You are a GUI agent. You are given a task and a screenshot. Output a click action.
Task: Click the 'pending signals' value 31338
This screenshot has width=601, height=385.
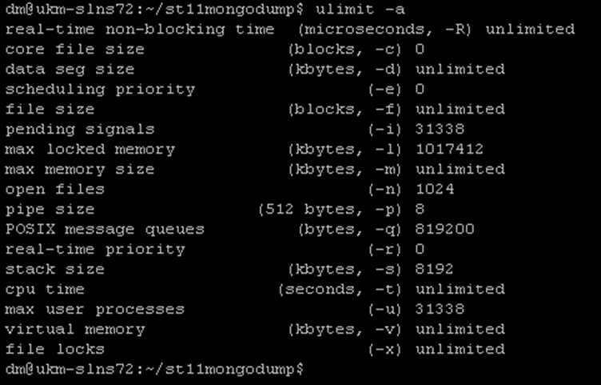[x=440, y=130]
